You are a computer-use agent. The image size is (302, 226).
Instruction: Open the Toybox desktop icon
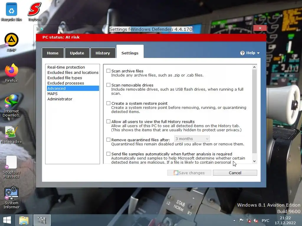tap(35, 12)
